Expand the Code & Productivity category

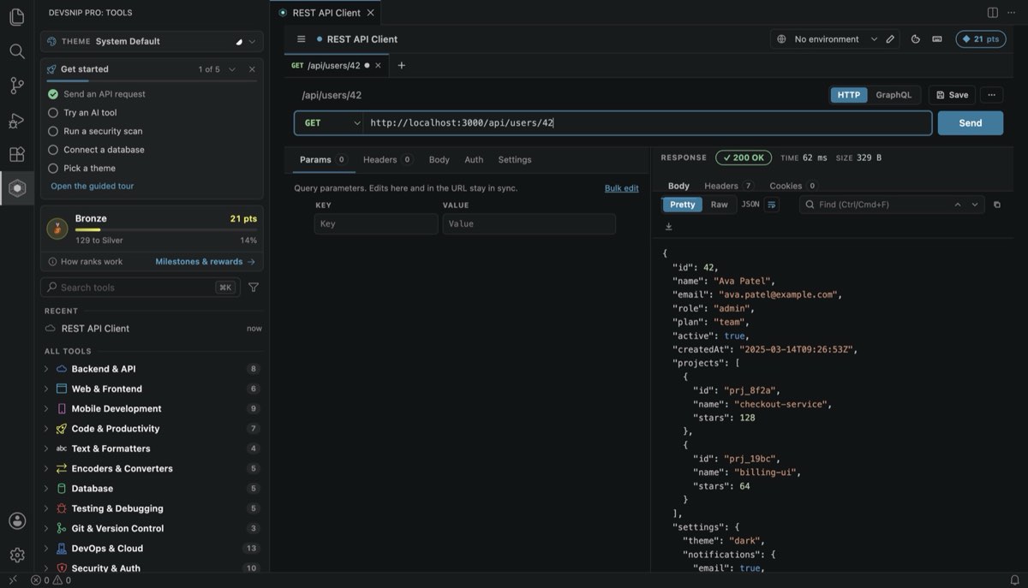tap(152, 429)
